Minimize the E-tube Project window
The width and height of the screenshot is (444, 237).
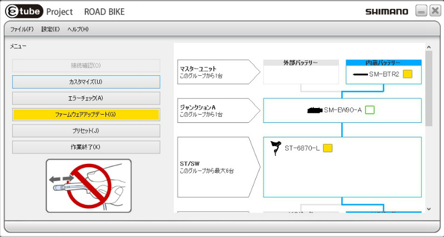pos(421,11)
